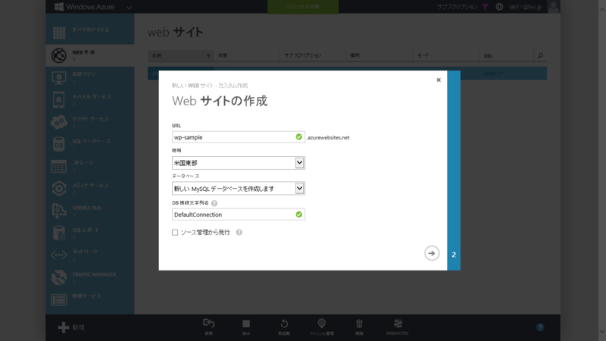
Task: Open the ストレージ table icon
Action: point(59,166)
